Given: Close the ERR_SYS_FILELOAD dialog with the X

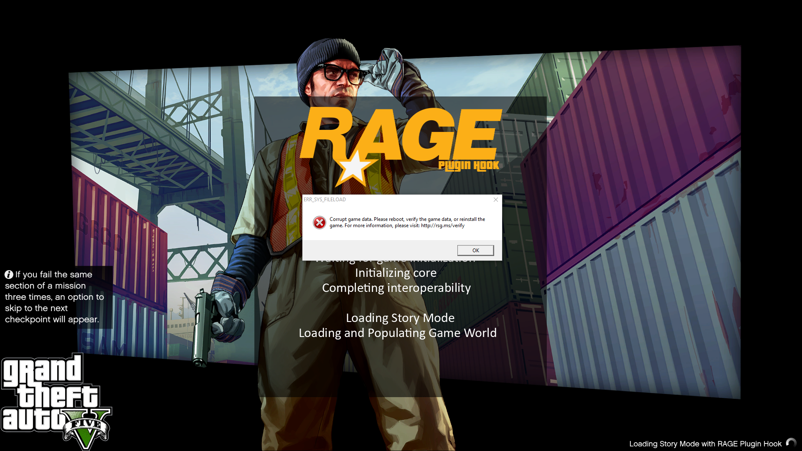Looking at the screenshot, I should coord(496,200).
